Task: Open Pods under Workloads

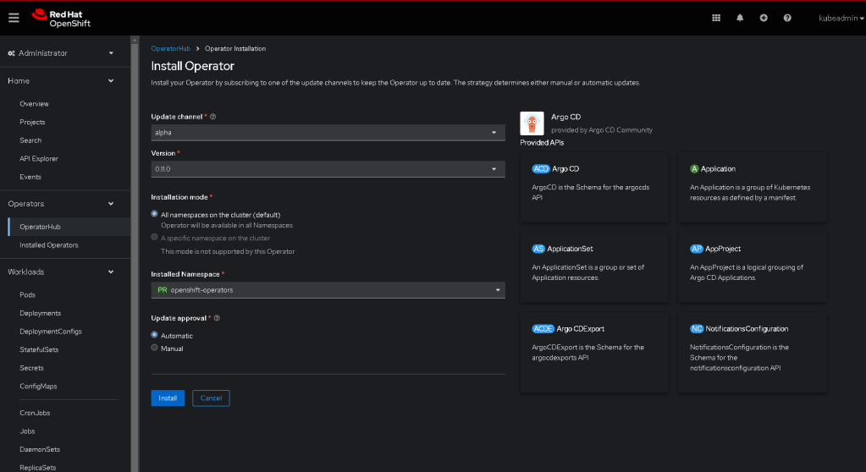Action: pyautogui.click(x=28, y=295)
